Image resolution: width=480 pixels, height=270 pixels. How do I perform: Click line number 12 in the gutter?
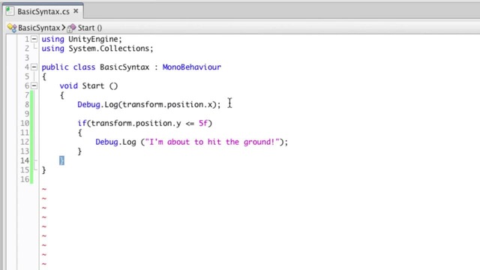pos(25,142)
